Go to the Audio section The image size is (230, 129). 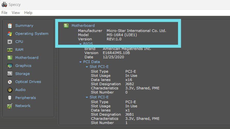click(20, 90)
